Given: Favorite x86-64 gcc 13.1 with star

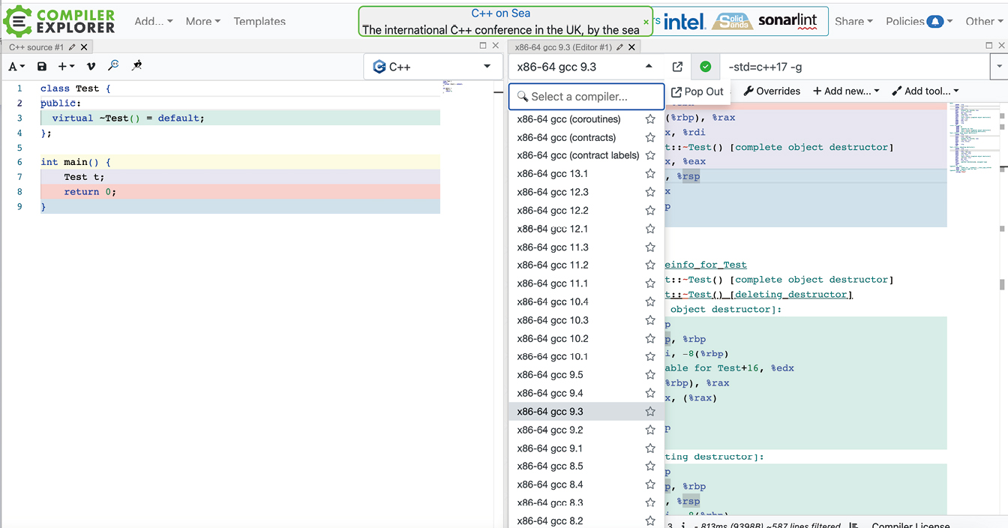Looking at the screenshot, I should pos(650,174).
